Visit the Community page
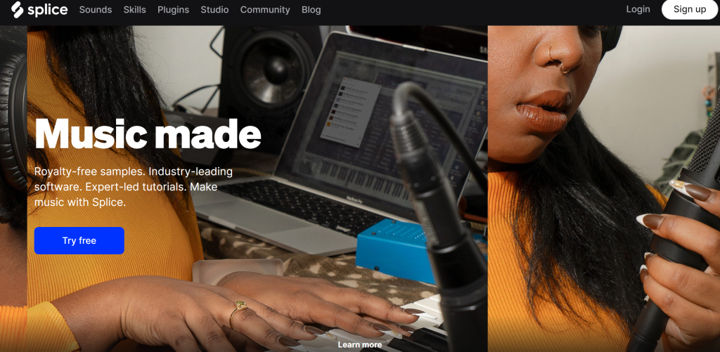Image resolution: width=720 pixels, height=352 pixels. (x=265, y=10)
